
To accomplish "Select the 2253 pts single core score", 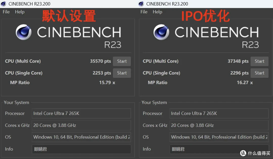I will click(102, 73).
